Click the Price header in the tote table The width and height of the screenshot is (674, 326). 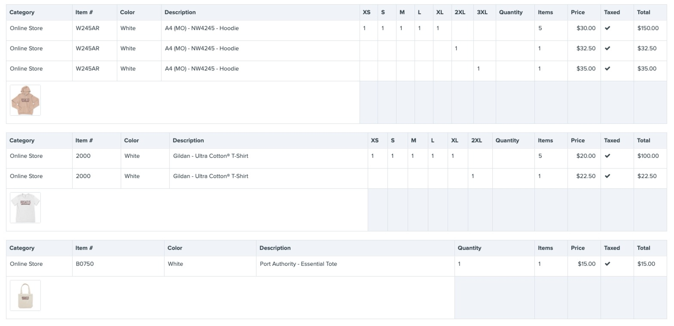point(578,248)
